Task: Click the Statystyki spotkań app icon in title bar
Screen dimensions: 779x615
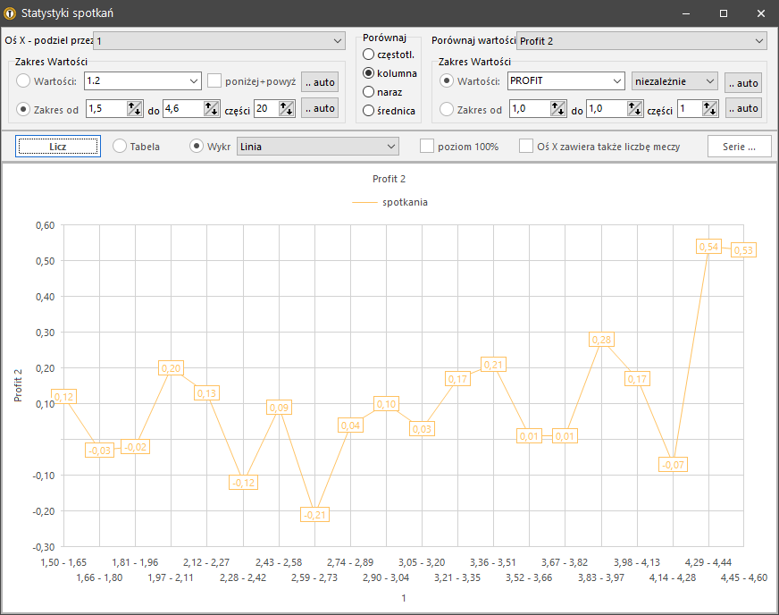Action: coord(10,13)
